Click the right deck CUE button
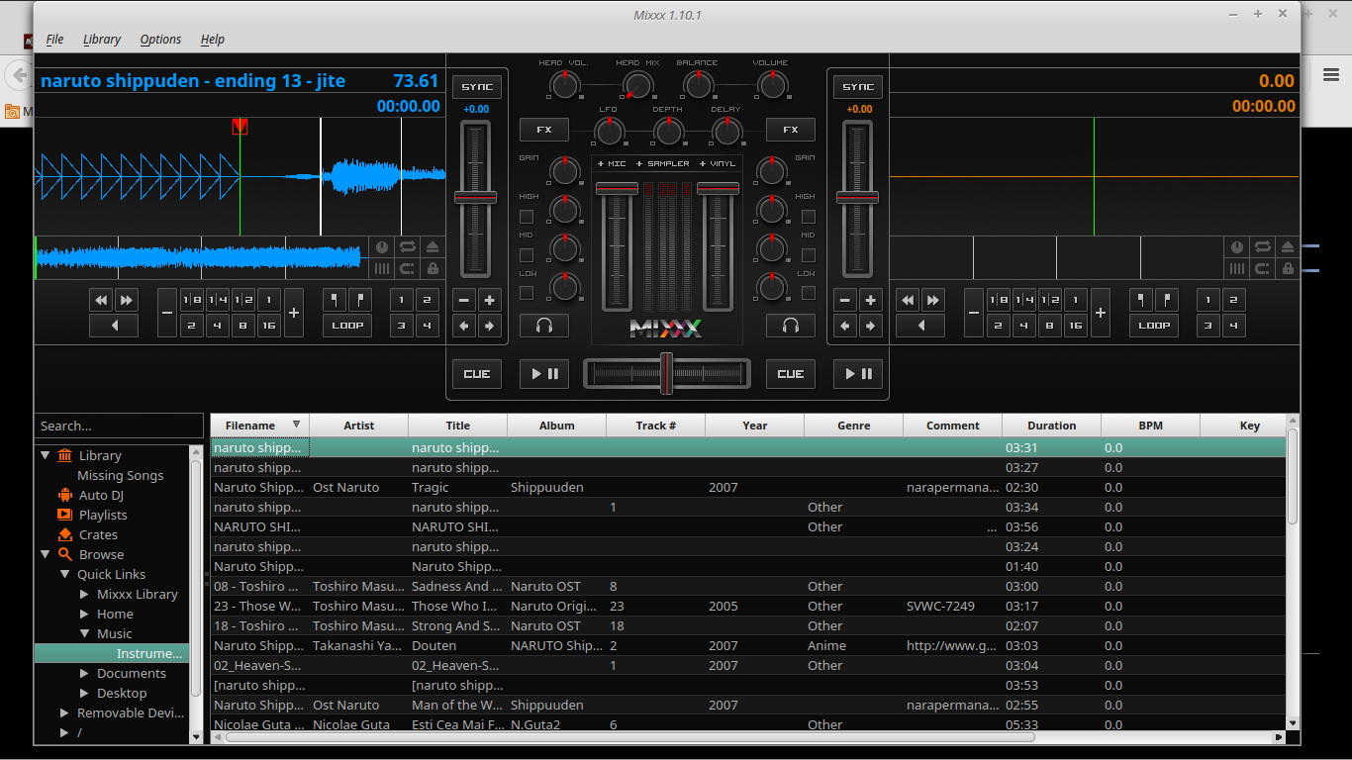Viewport: 1352px width, 760px height. (790, 374)
